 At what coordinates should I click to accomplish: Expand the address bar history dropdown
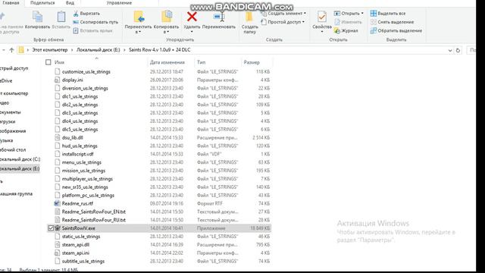coord(450,50)
